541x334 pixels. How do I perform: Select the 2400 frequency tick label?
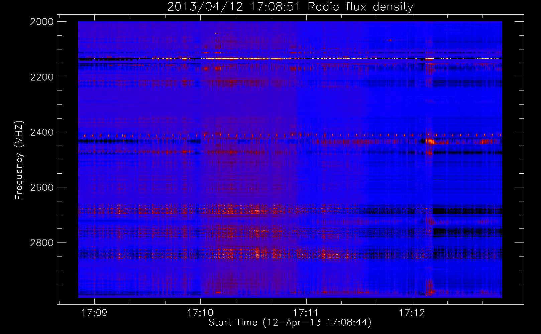point(42,132)
